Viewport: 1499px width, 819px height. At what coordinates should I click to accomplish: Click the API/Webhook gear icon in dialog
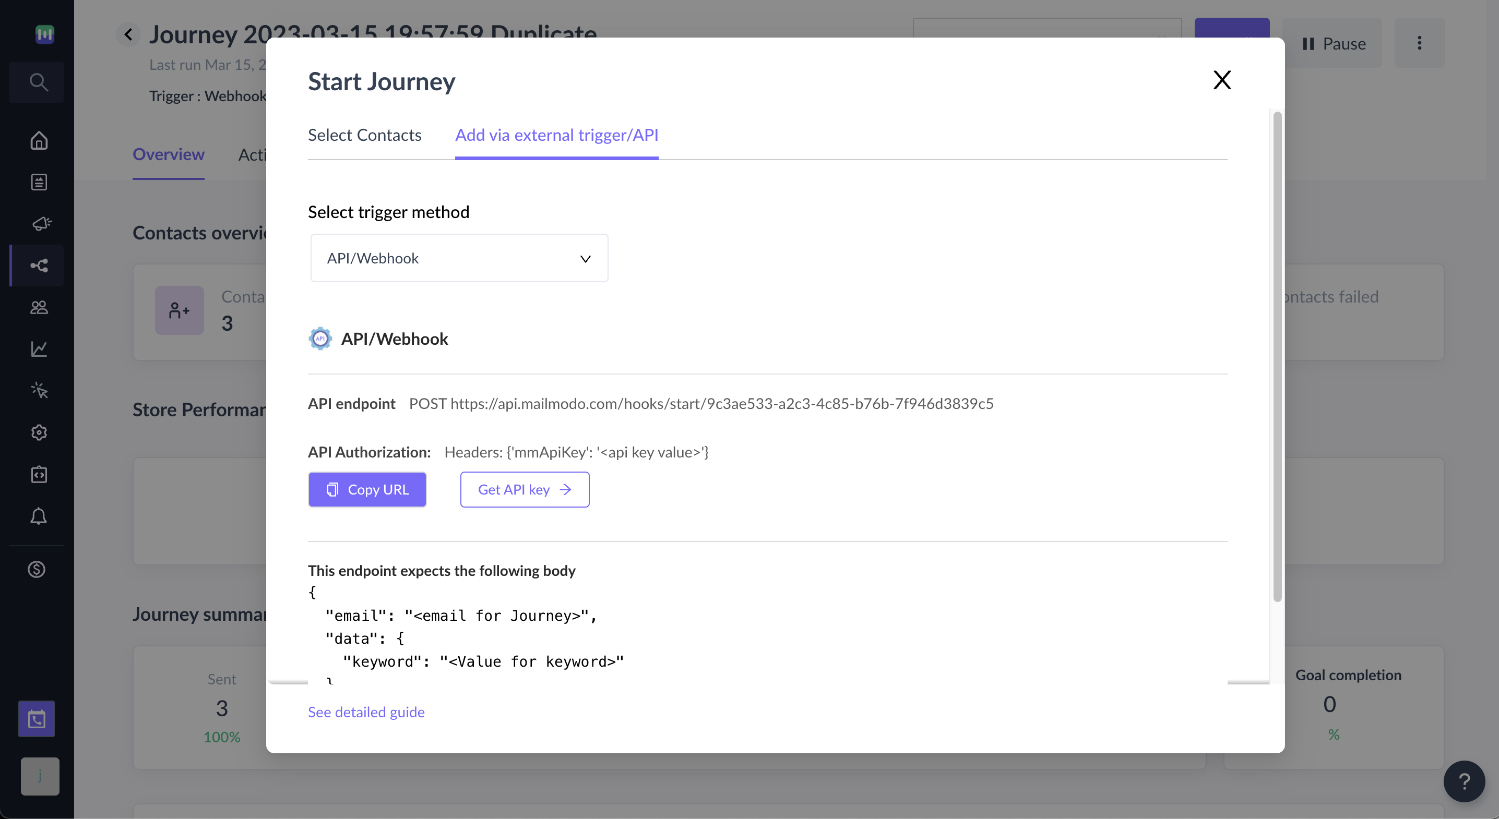point(320,338)
